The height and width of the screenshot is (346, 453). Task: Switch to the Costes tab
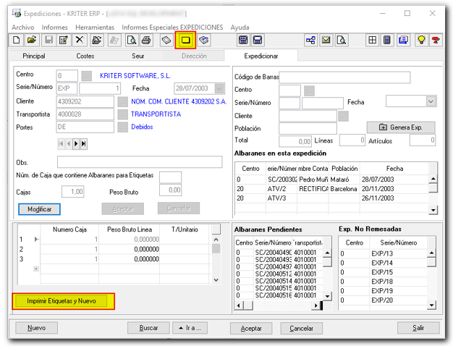click(85, 56)
